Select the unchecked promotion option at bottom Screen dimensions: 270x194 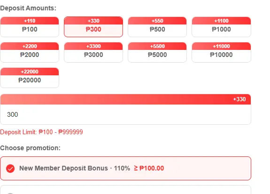125,190
